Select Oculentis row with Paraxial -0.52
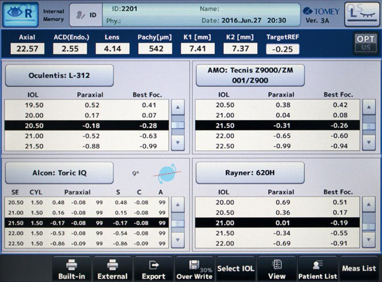The width and height of the screenshot is (382, 282). pyautogui.click(x=86, y=136)
